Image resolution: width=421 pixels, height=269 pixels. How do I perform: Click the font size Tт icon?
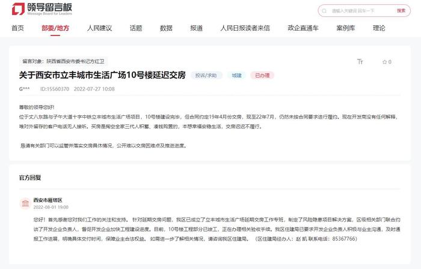tap(360, 62)
